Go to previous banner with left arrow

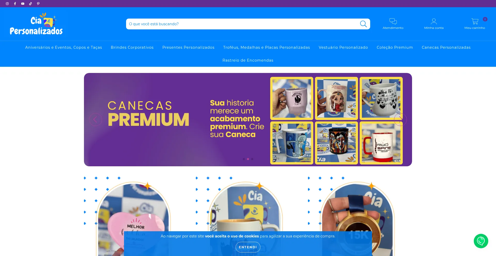(x=95, y=120)
